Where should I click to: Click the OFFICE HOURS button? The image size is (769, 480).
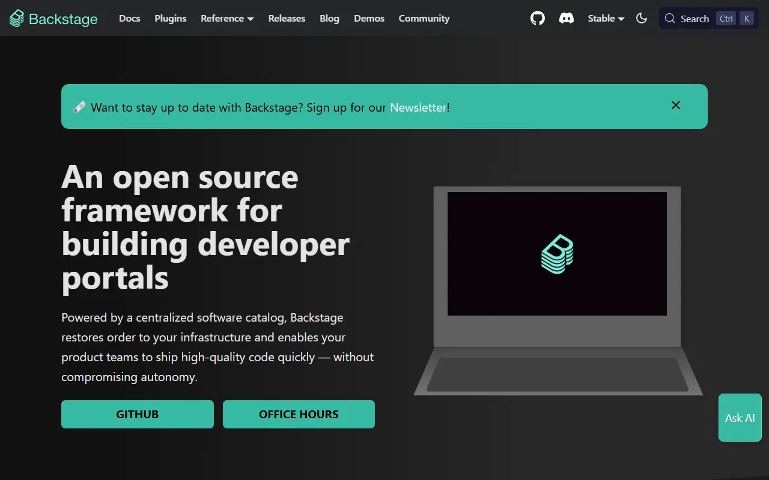(299, 415)
